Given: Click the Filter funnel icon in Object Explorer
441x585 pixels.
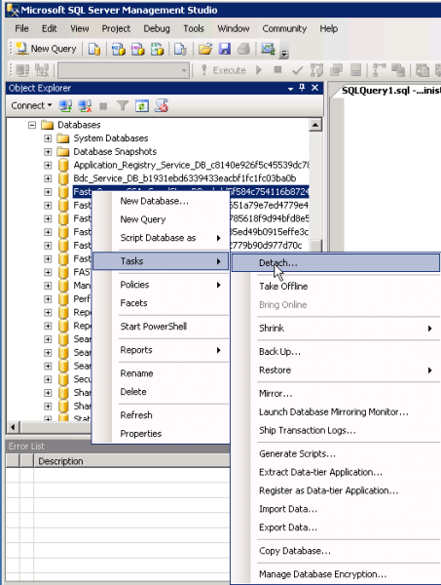Looking at the screenshot, I should pos(123,106).
